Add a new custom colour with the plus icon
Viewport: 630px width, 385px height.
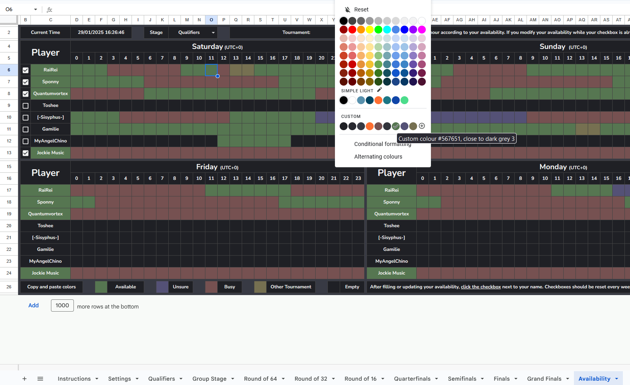tap(422, 126)
